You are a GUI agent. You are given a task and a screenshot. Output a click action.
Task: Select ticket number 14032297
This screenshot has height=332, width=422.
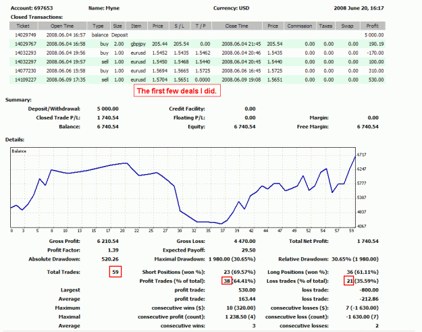click(25, 62)
